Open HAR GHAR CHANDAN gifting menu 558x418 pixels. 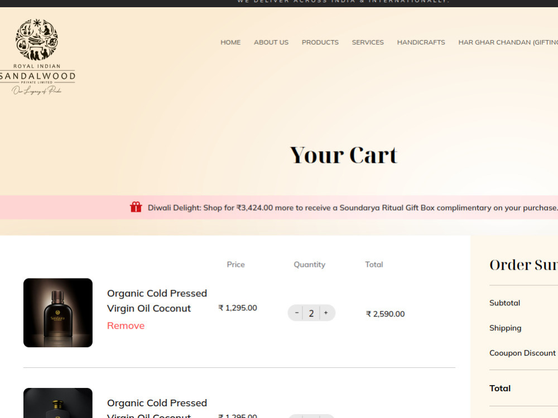(508, 42)
